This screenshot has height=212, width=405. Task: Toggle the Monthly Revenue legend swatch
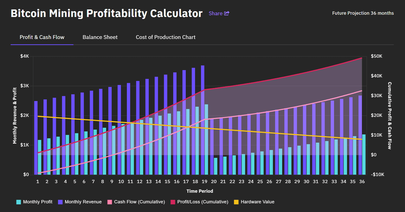click(x=60, y=202)
